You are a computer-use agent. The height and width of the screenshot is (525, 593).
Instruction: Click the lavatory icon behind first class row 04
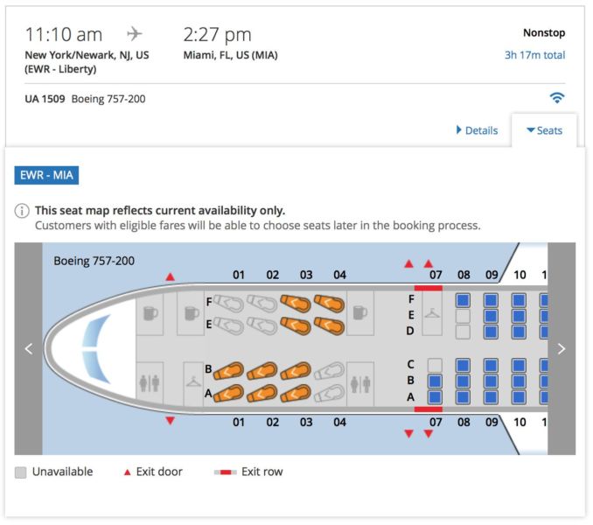(x=359, y=383)
